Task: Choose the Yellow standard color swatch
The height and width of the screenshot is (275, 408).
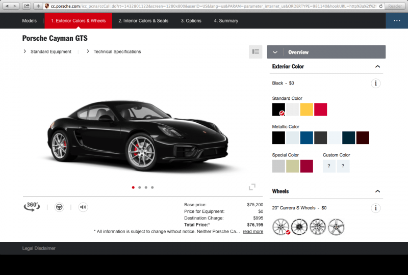Action: [x=307, y=109]
